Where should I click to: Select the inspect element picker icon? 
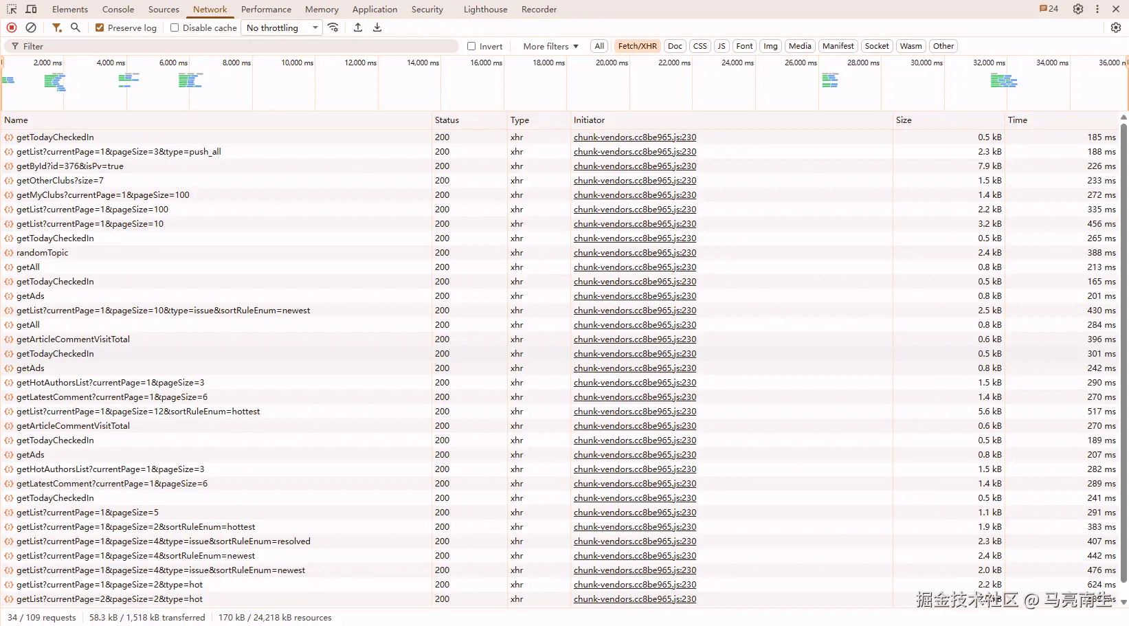[x=12, y=9]
